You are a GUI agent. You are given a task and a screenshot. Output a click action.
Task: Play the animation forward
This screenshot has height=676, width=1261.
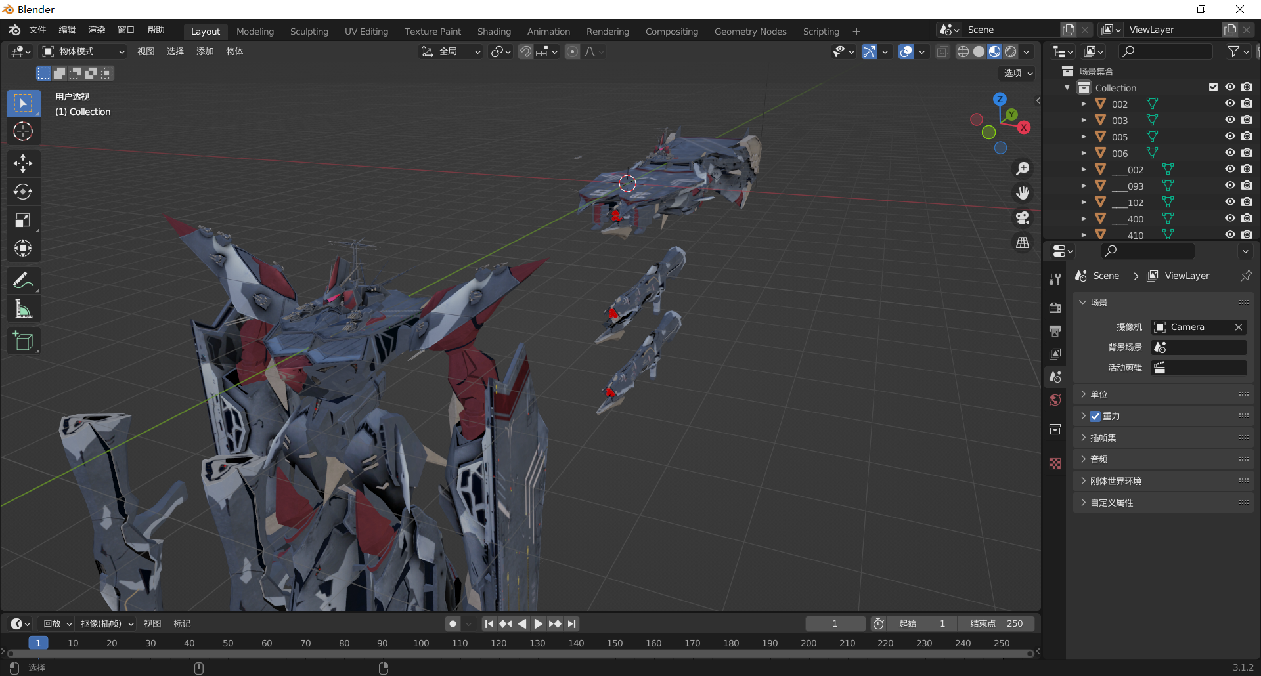tap(539, 623)
